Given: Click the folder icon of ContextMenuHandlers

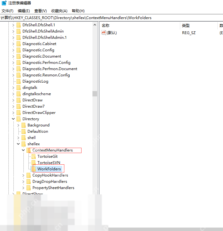Looking at the screenshot, I should tap(29, 150).
